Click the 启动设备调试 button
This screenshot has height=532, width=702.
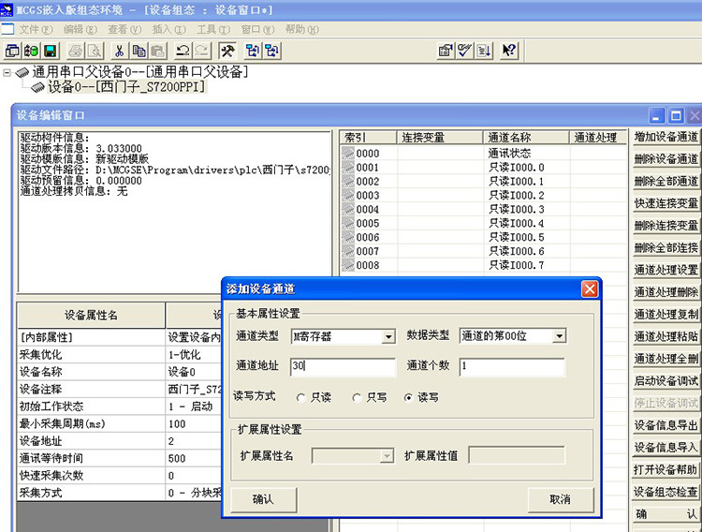[x=665, y=381]
